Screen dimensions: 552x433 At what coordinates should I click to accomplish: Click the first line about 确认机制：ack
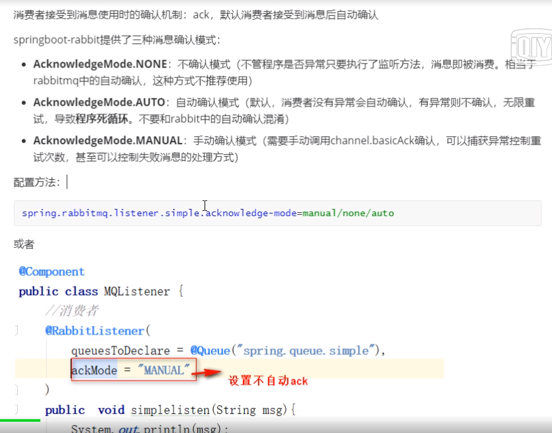[x=196, y=15]
